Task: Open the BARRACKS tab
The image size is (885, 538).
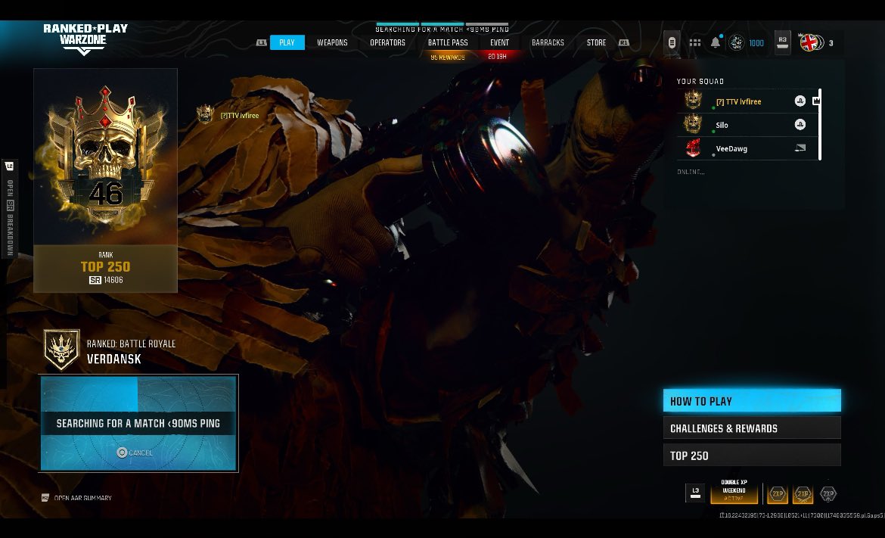Action: click(x=548, y=42)
